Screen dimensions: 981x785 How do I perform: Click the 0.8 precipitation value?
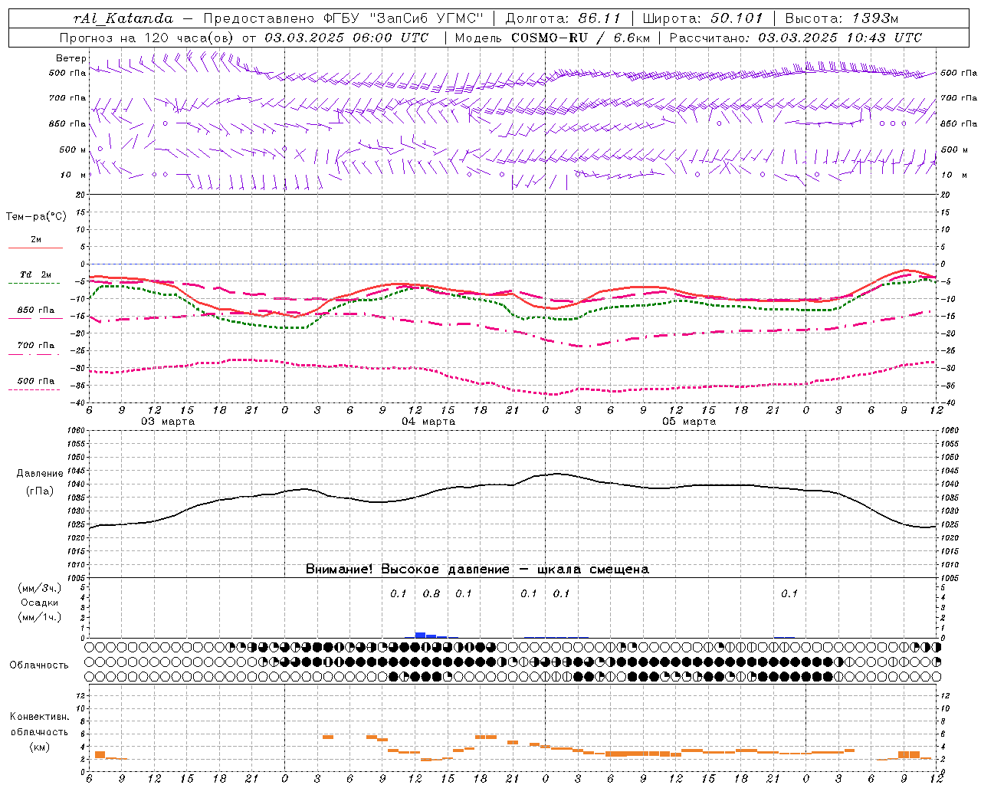tap(431, 593)
